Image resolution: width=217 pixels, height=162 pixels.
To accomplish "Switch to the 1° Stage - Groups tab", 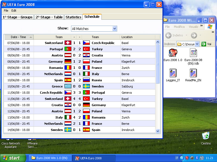I will (18, 17).
